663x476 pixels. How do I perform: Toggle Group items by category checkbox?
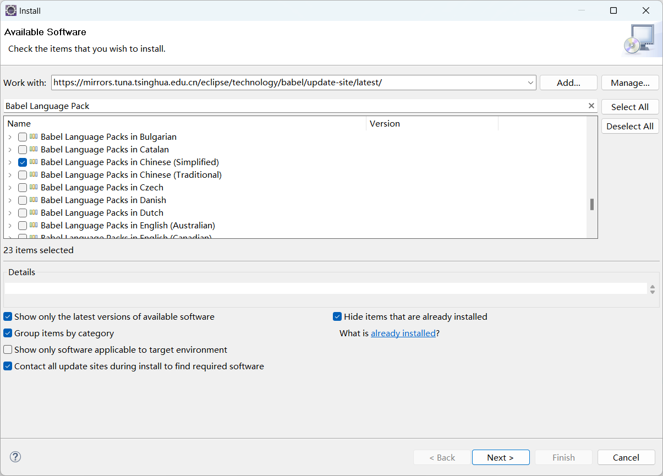point(8,333)
